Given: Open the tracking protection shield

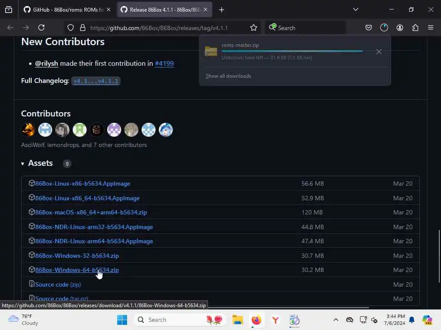Looking at the screenshot, I should 71,27.
